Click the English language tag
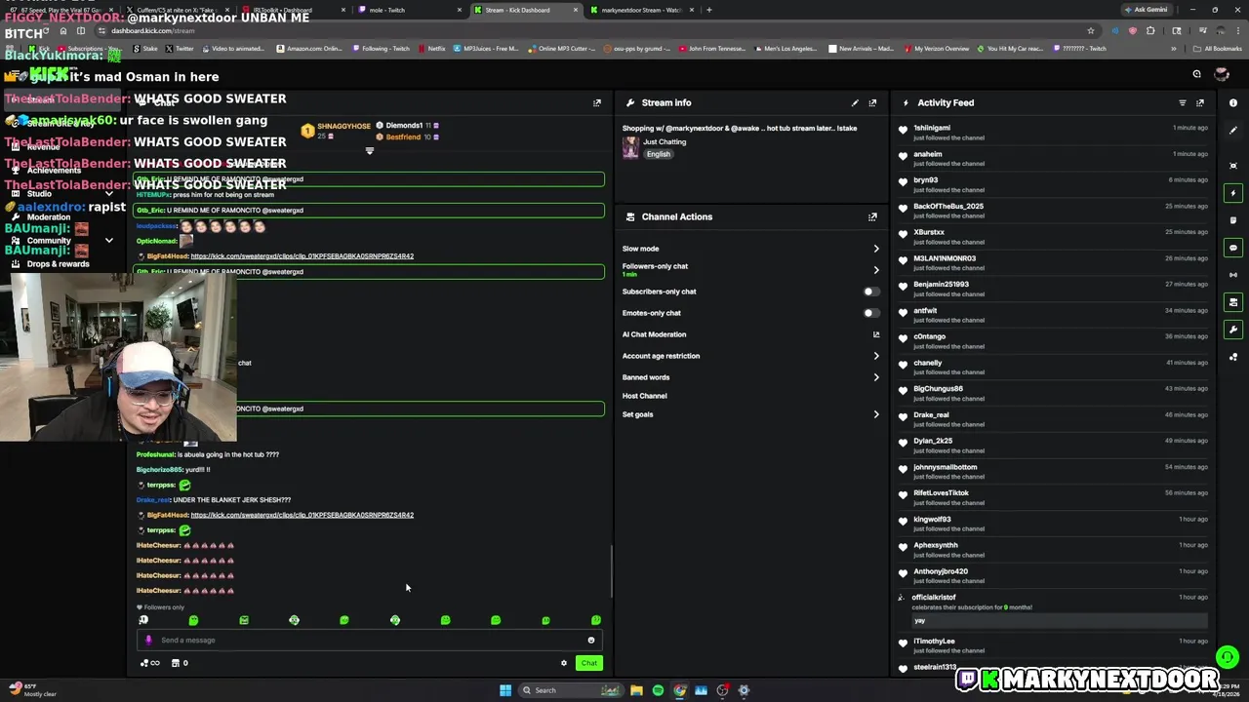 tap(659, 154)
